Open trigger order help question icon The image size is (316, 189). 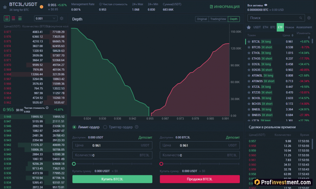pos(137,127)
